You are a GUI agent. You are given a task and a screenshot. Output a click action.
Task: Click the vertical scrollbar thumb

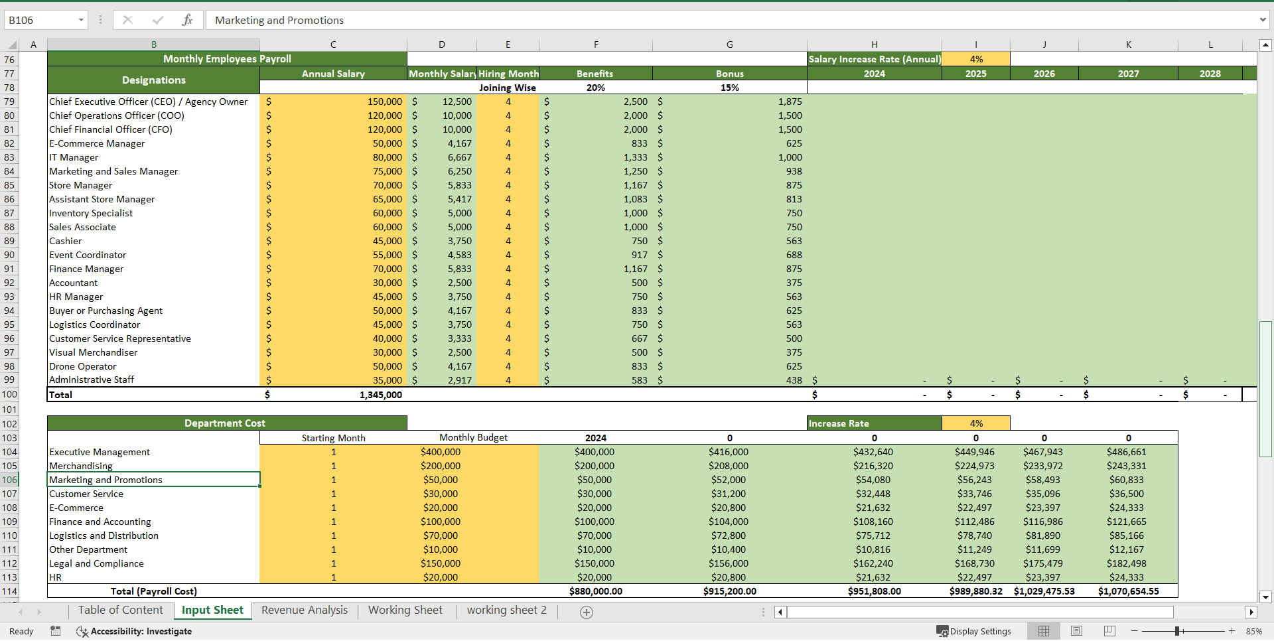pyautogui.click(x=1265, y=389)
